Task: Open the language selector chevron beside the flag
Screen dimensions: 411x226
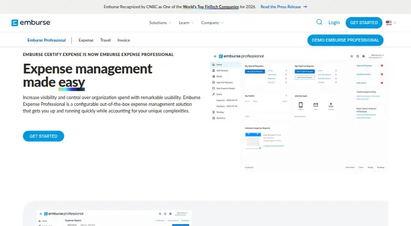Action: click(x=395, y=23)
